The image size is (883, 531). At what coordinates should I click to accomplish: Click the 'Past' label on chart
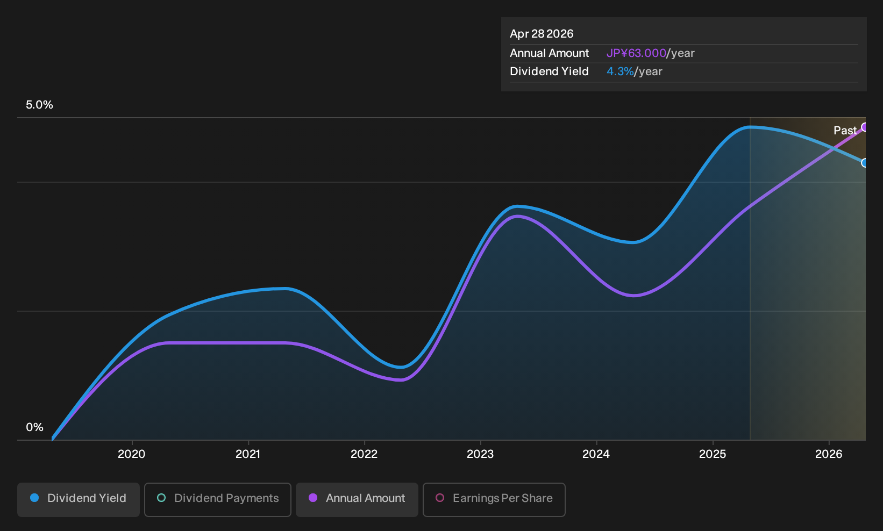(845, 131)
